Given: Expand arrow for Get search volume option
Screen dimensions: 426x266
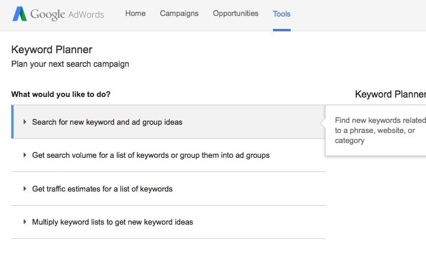Looking at the screenshot, I should [x=25, y=155].
